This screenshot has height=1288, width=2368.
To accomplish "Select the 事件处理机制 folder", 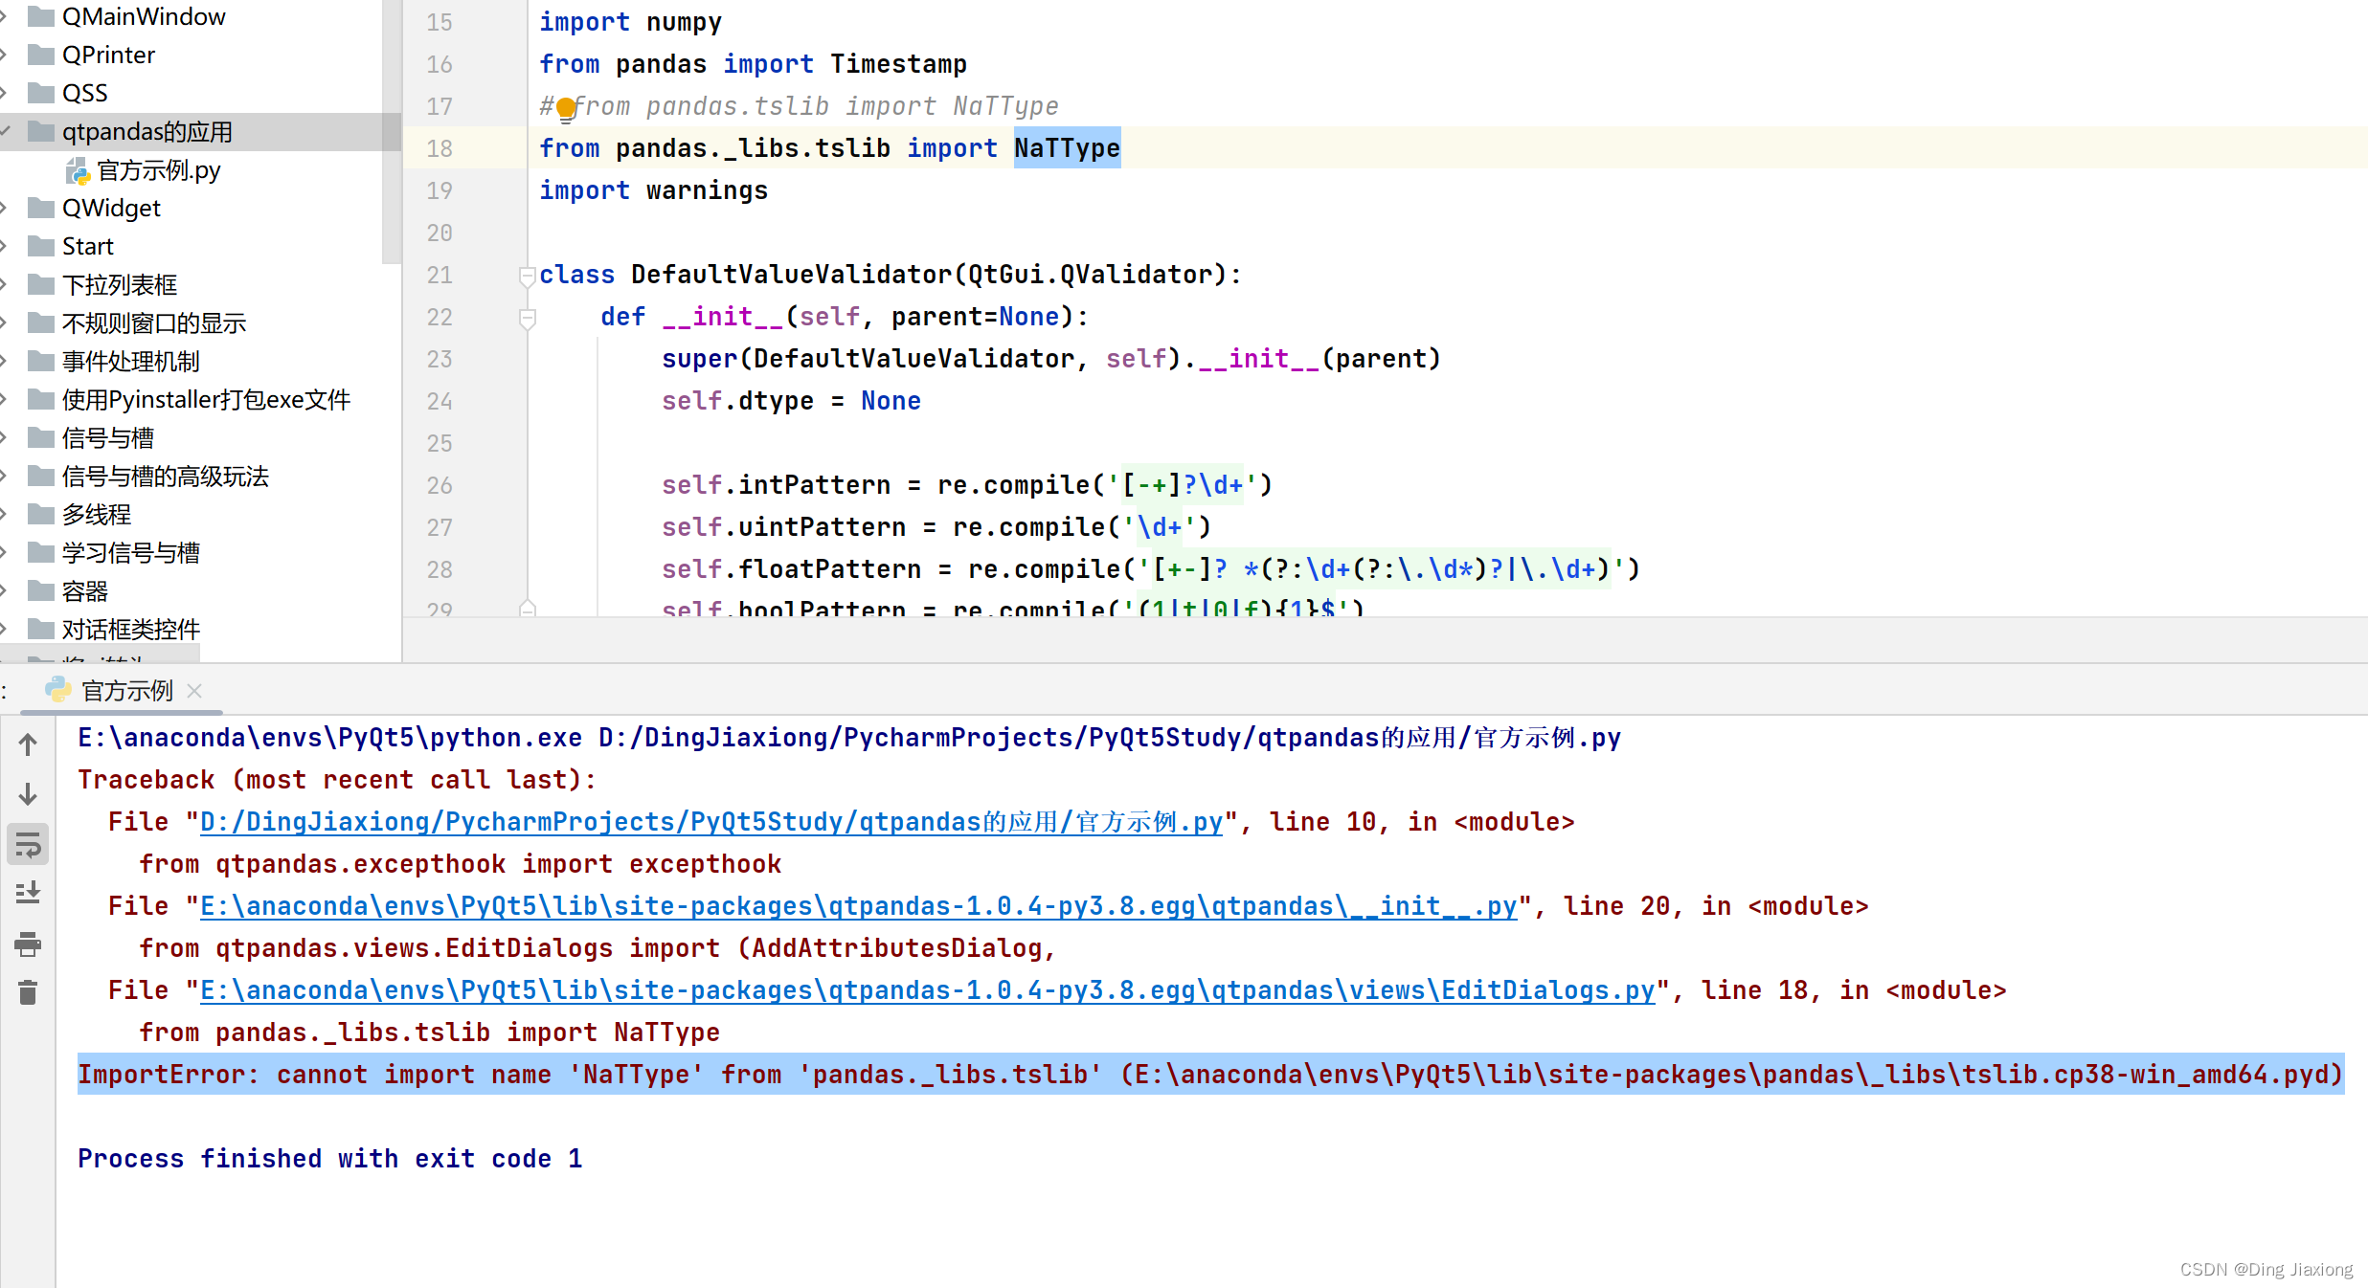I will pyautogui.click(x=114, y=361).
